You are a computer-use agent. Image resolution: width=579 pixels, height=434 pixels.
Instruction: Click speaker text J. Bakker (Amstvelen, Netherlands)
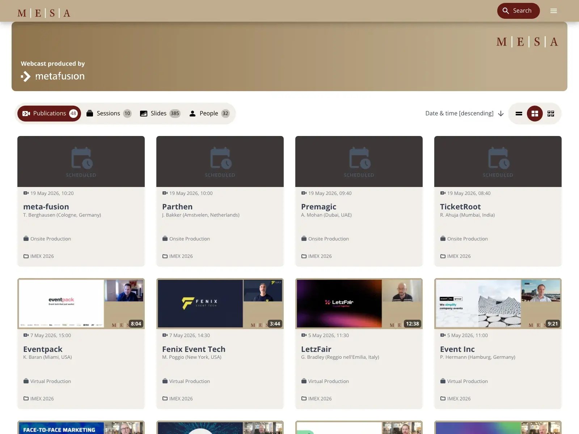[x=201, y=215]
